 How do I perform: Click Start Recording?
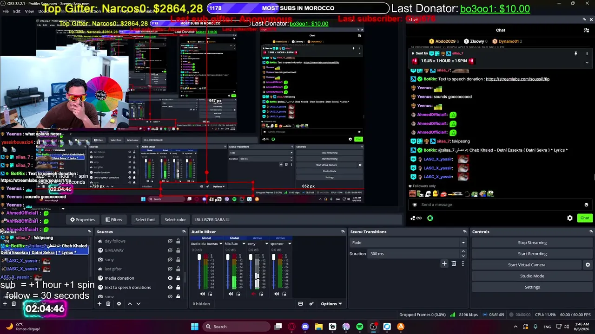click(532, 254)
